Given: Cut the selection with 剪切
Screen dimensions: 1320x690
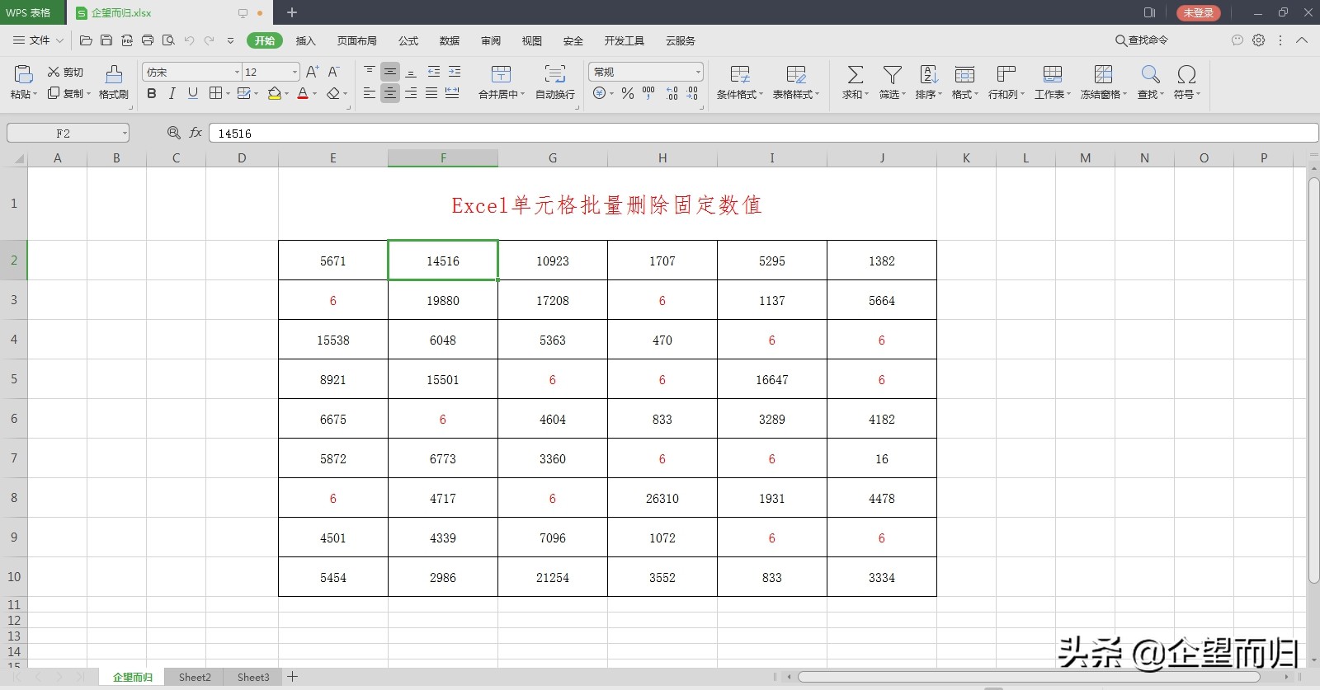Looking at the screenshot, I should [x=65, y=73].
